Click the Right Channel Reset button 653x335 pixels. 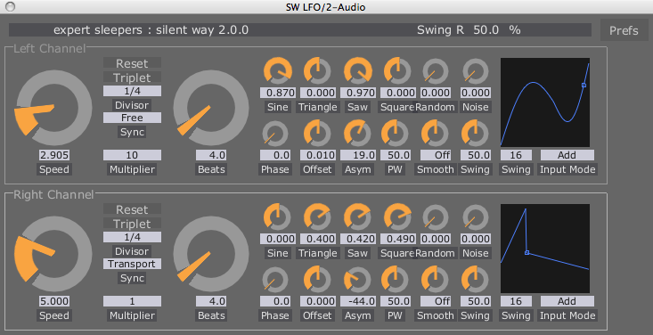(x=132, y=209)
